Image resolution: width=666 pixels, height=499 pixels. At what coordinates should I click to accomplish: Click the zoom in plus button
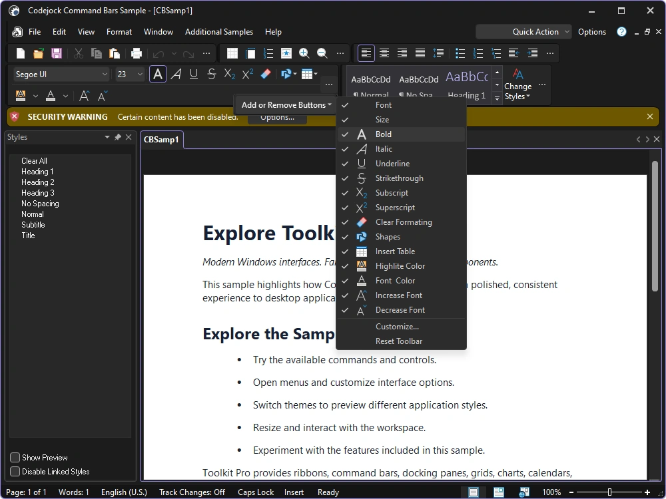pyautogui.click(x=647, y=492)
